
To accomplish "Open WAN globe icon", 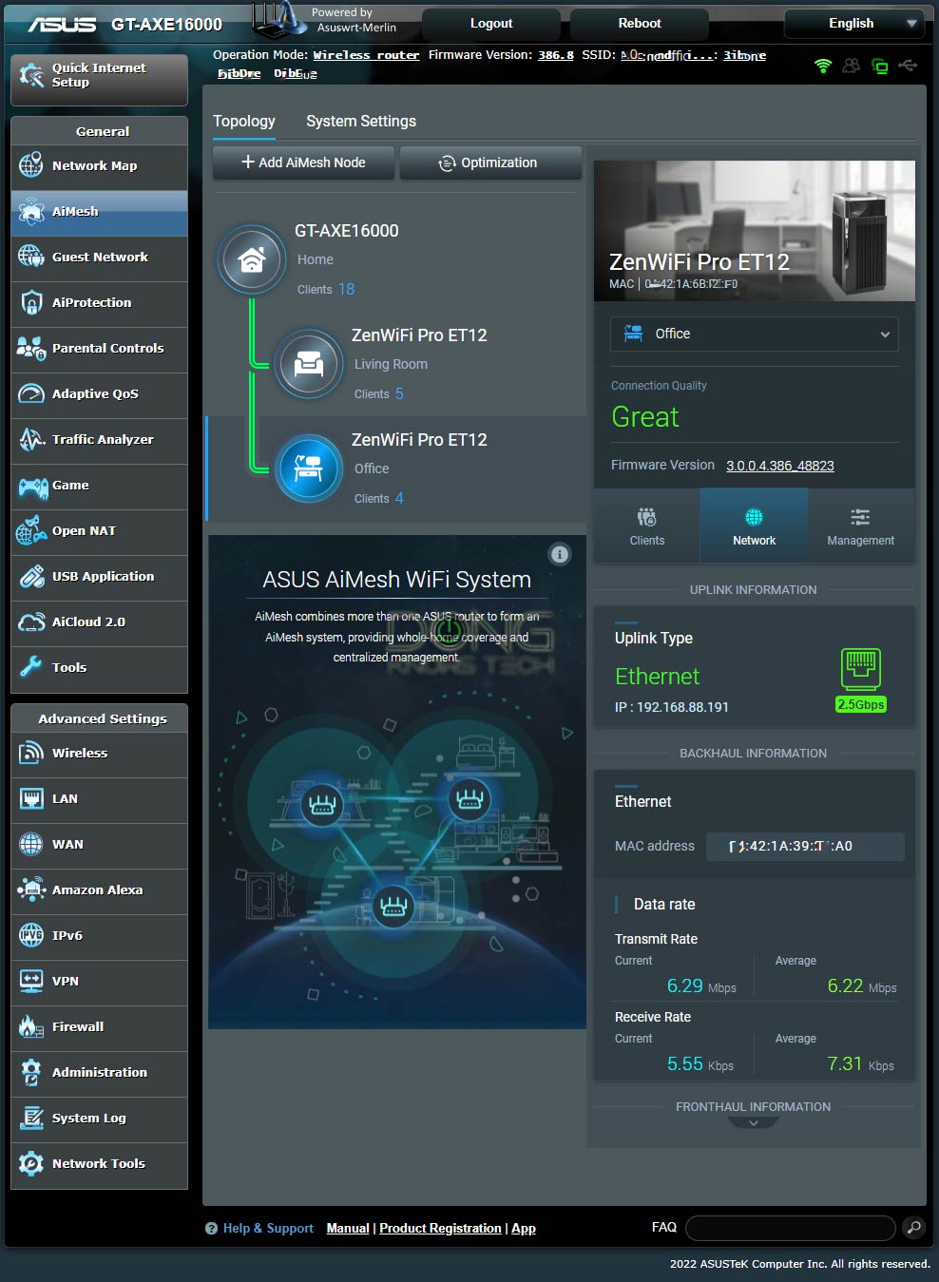I will pyautogui.click(x=31, y=844).
